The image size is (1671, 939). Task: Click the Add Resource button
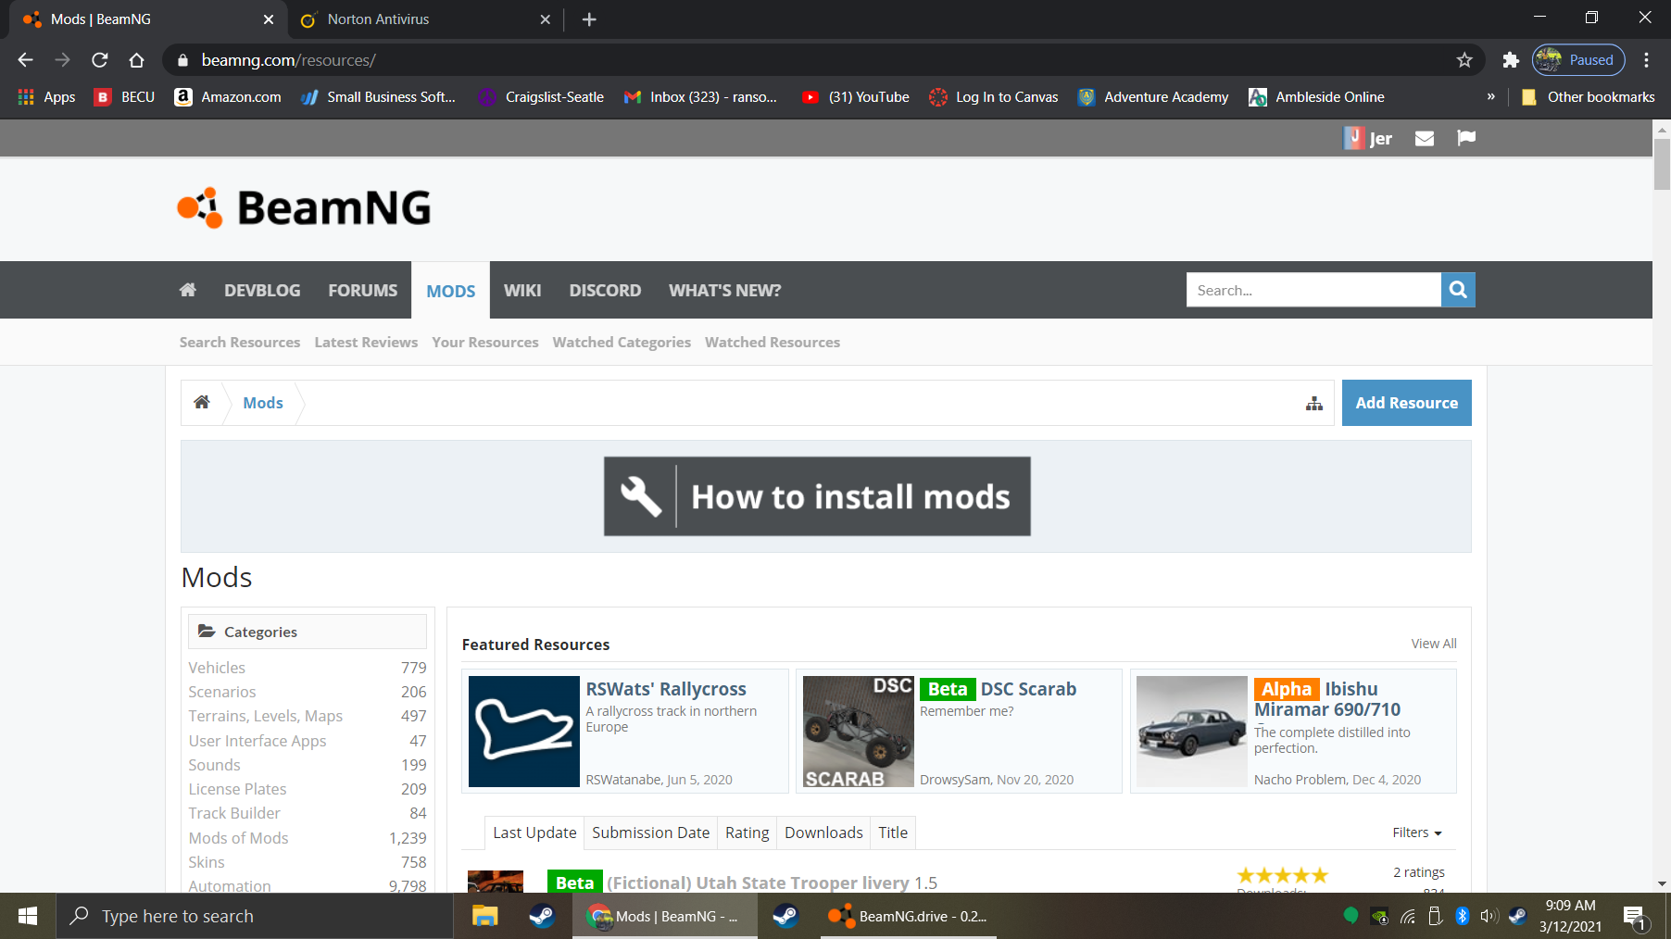point(1406,403)
